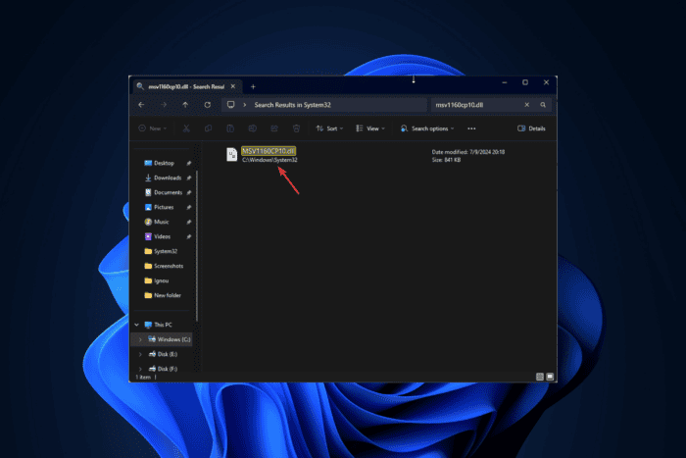The image size is (686, 458).
Task: Click the Size 841 KB text
Action: pos(446,160)
